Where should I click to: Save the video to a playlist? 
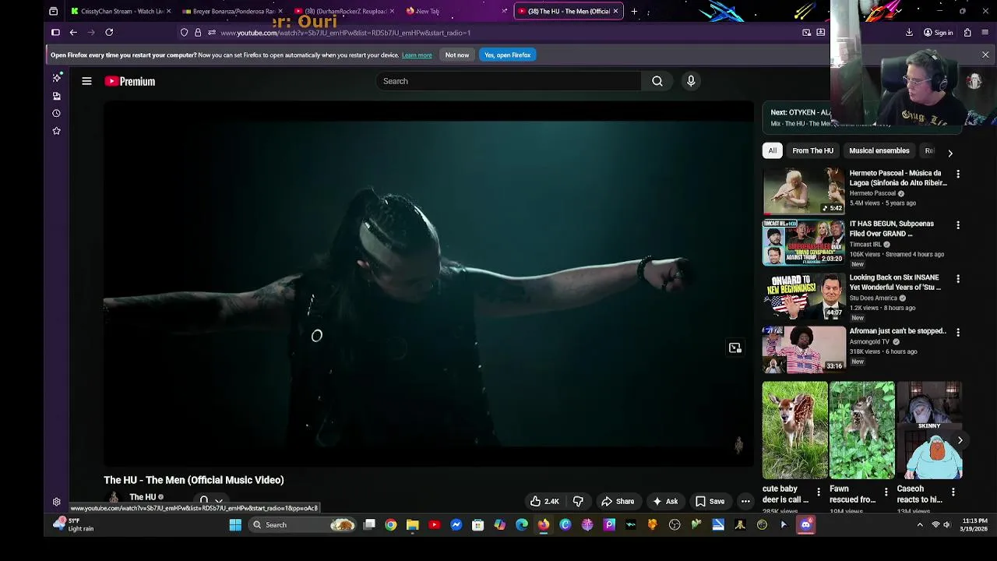click(x=710, y=502)
